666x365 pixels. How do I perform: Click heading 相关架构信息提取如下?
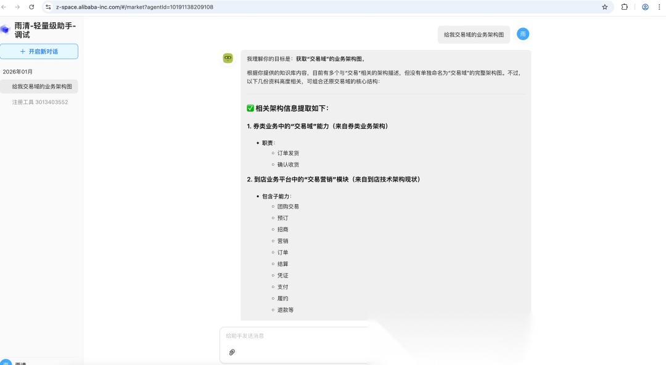coord(287,109)
